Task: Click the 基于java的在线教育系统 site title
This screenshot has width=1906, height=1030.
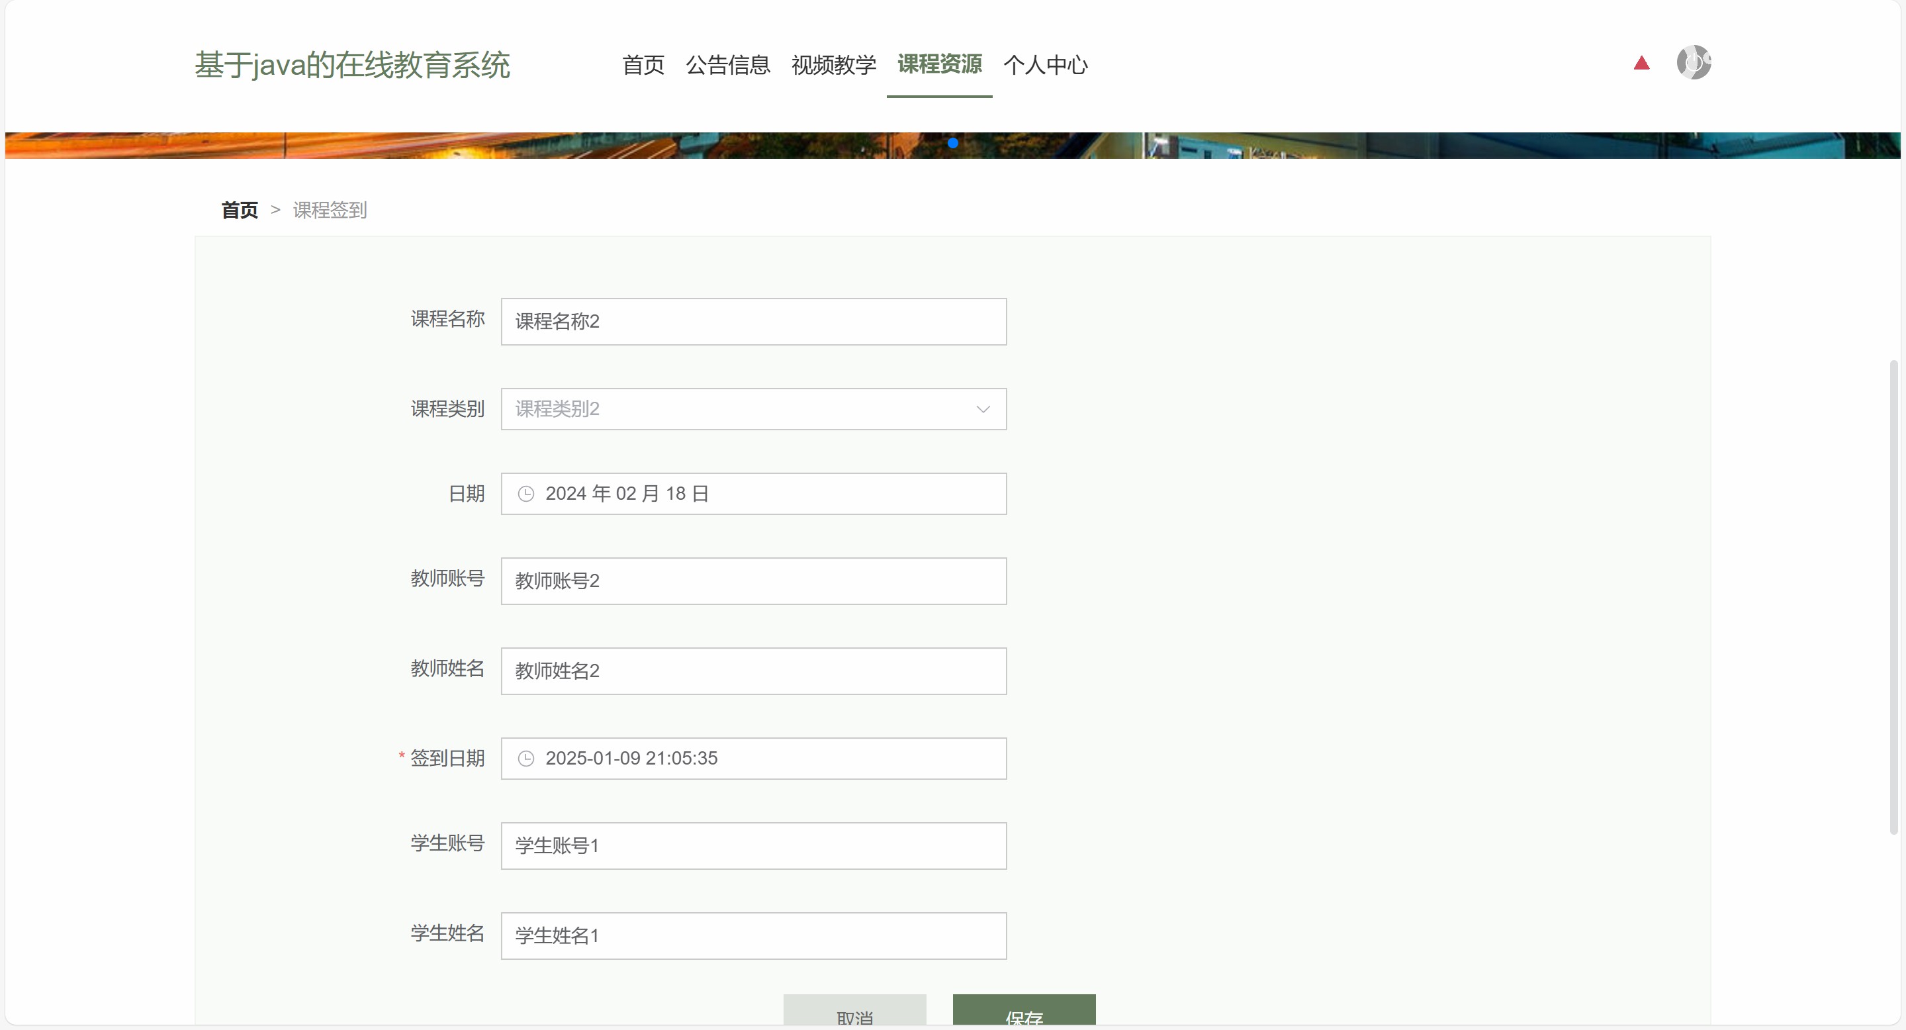Action: click(352, 65)
